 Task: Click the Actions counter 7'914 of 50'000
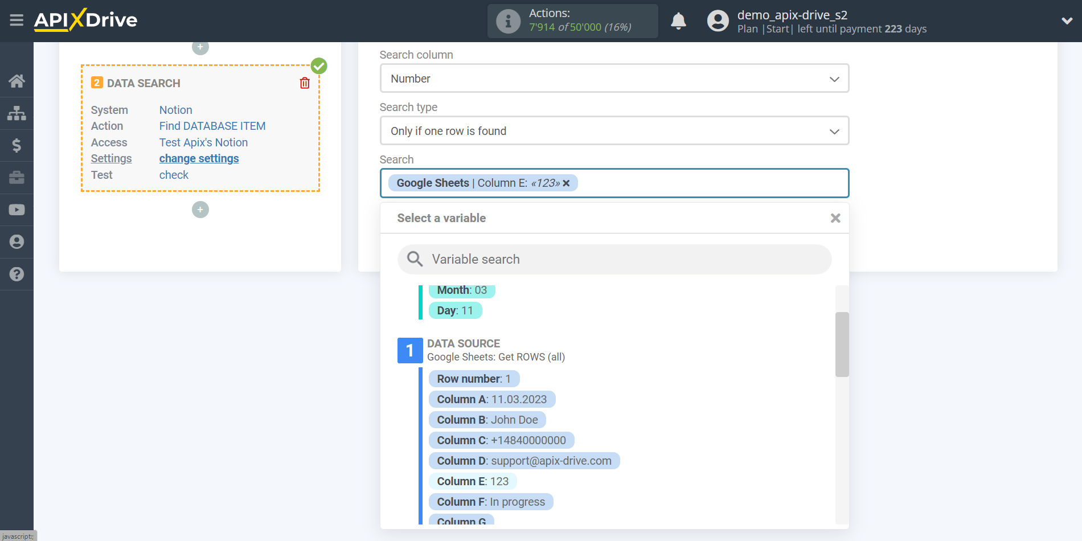(580, 27)
